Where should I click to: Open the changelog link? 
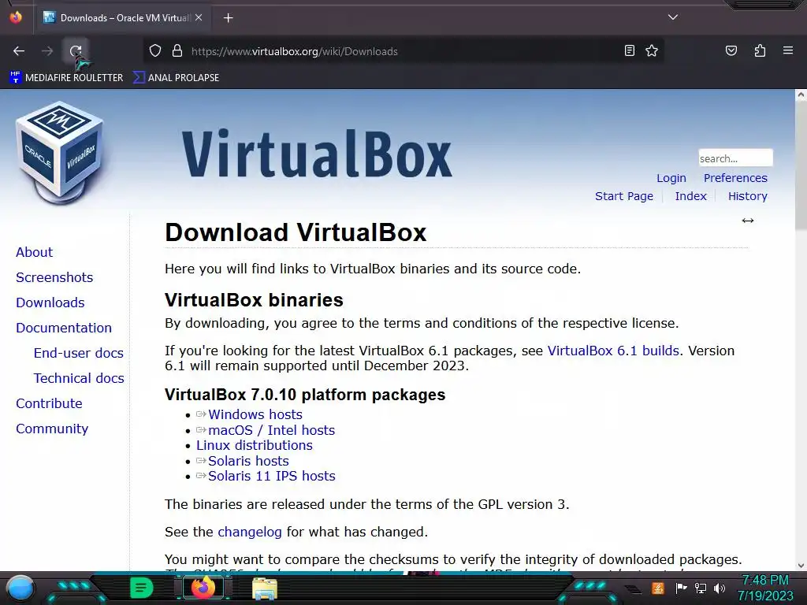click(250, 532)
